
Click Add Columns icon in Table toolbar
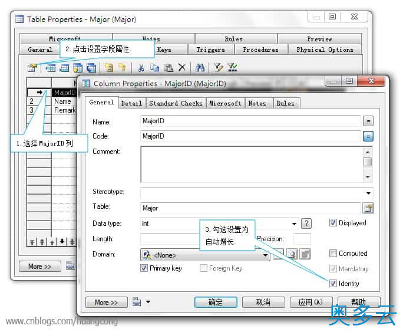(78, 68)
